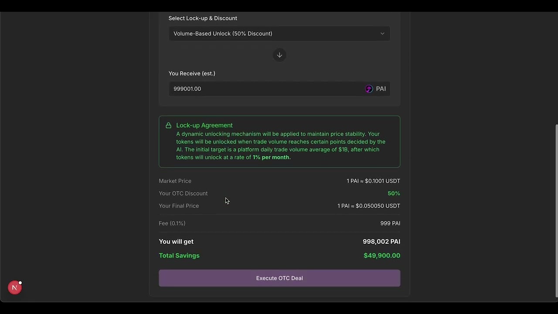Click the $49,900.00 Total Savings amount
This screenshot has width=558, height=314.
tap(381, 256)
